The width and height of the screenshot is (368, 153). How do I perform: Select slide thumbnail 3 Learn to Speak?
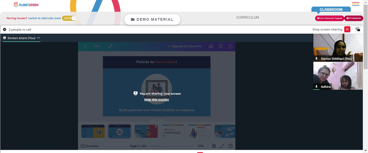pos(146,131)
